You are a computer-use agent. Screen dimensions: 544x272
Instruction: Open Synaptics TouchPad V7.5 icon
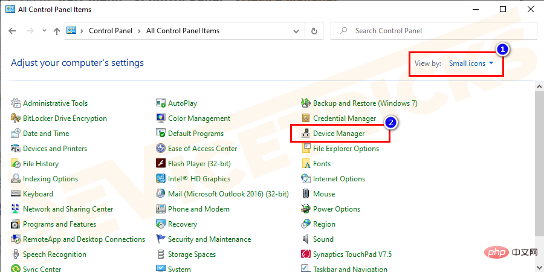306,254
